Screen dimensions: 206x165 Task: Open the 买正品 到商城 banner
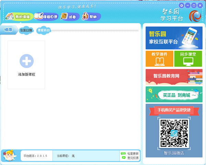(x=174, y=94)
